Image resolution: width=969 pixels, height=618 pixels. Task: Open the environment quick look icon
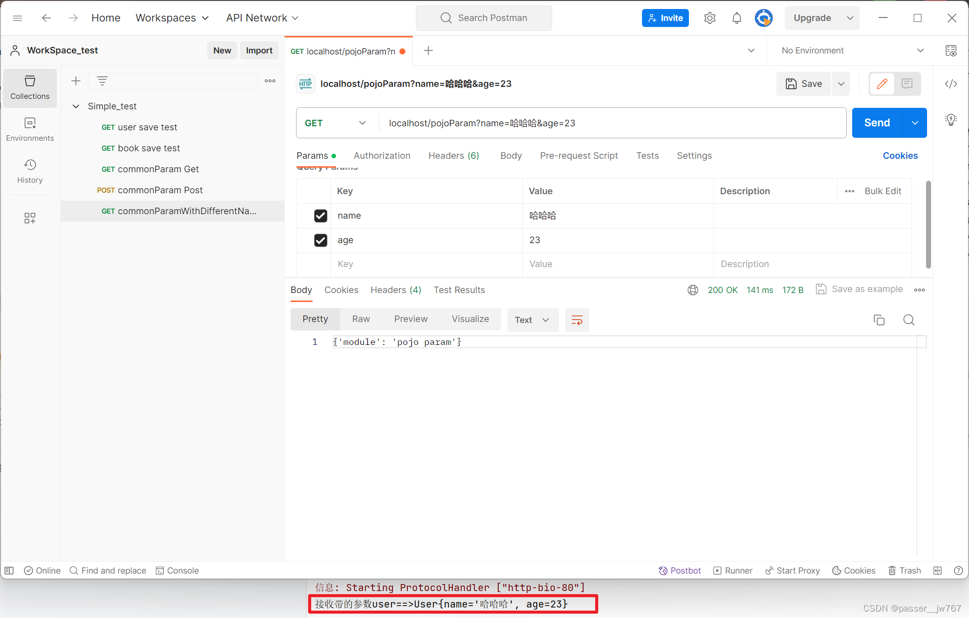pyautogui.click(x=951, y=50)
